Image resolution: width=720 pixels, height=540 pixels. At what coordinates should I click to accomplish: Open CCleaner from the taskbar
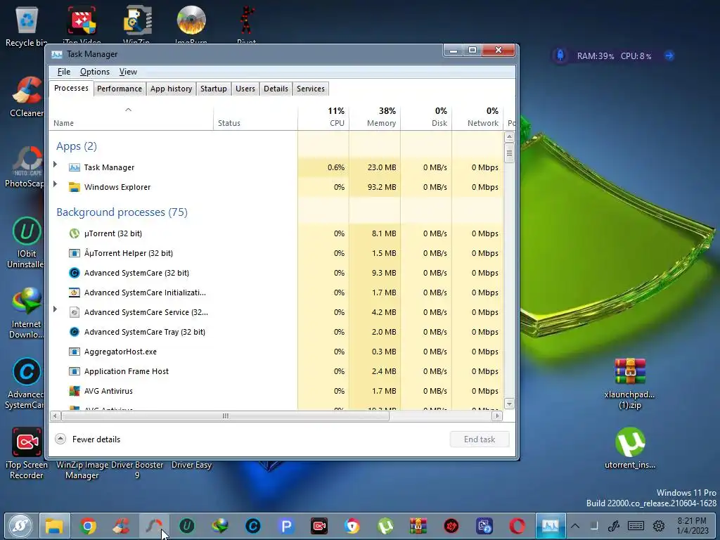pyautogui.click(x=121, y=526)
